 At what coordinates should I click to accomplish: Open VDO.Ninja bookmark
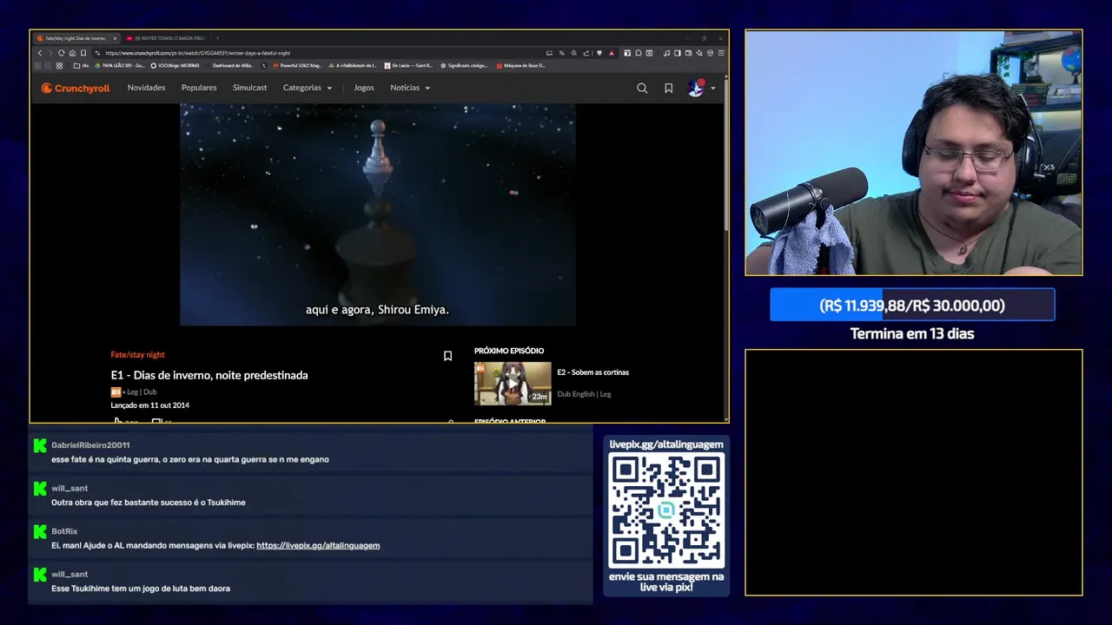[x=175, y=66]
